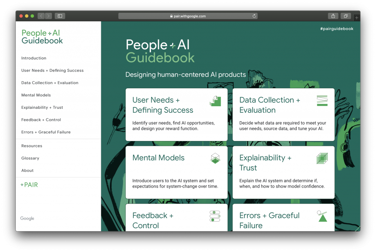Click the striped icon on Data Collection card
Viewport: 376px width, 252px height.
pyautogui.click(x=322, y=101)
